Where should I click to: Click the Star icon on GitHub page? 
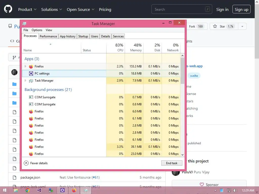215,26
